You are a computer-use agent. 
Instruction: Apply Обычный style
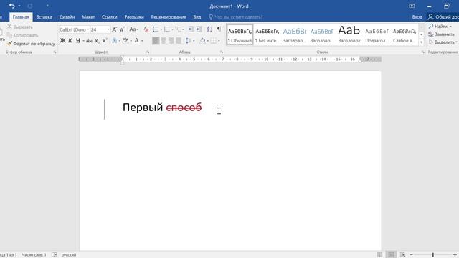(240, 34)
